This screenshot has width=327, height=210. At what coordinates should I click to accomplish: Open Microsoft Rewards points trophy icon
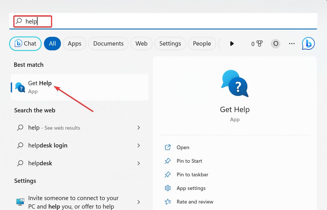pyautogui.click(x=257, y=44)
